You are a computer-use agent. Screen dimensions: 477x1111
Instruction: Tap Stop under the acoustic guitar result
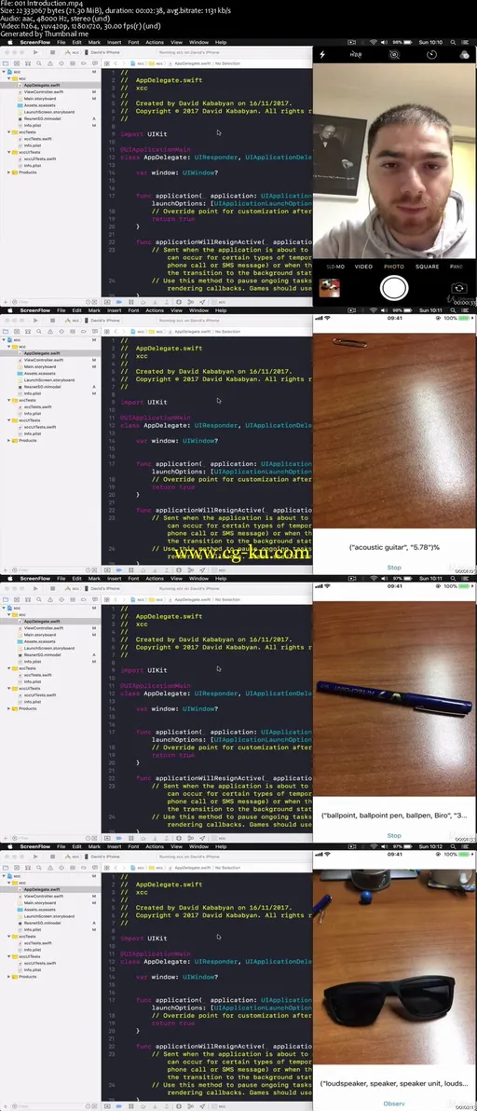394,567
